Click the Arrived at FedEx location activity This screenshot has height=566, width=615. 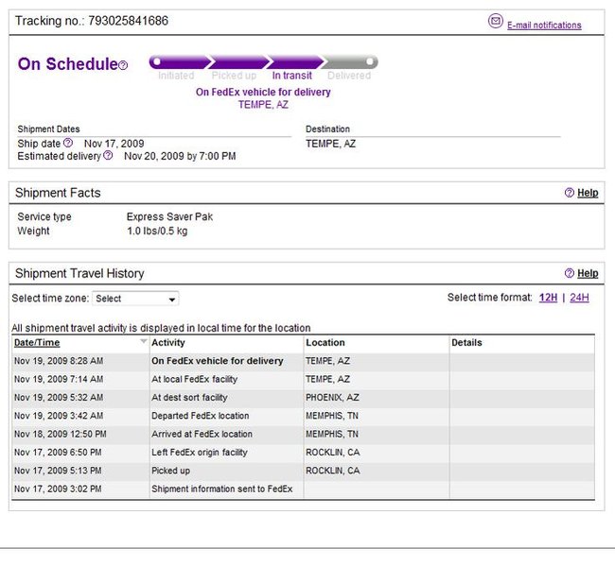coord(202,434)
